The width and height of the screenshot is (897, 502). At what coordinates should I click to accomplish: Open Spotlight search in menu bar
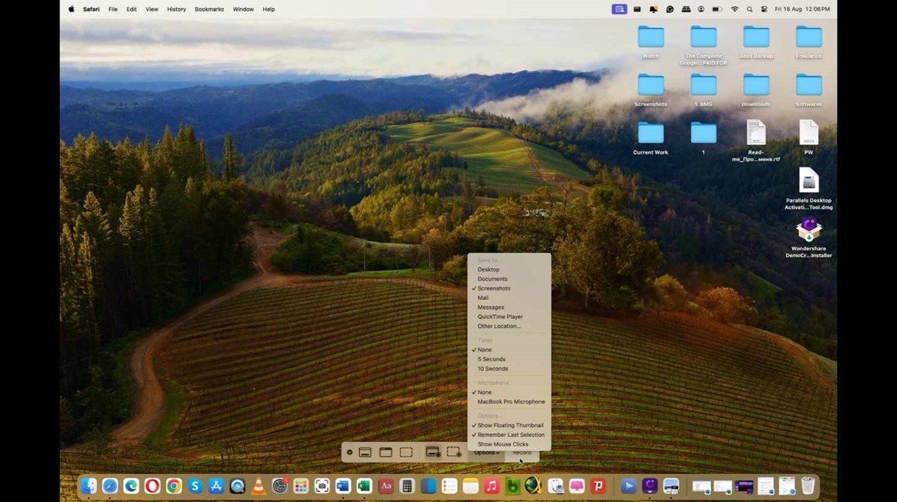(750, 9)
